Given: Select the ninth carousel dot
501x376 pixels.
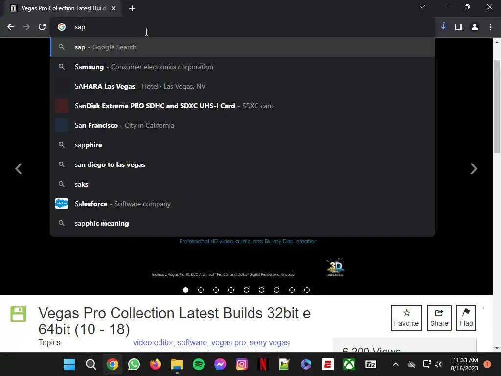Looking at the screenshot, I should pyautogui.click(x=307, y=290).
